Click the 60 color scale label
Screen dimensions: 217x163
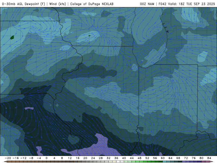[x=163, y=158]
